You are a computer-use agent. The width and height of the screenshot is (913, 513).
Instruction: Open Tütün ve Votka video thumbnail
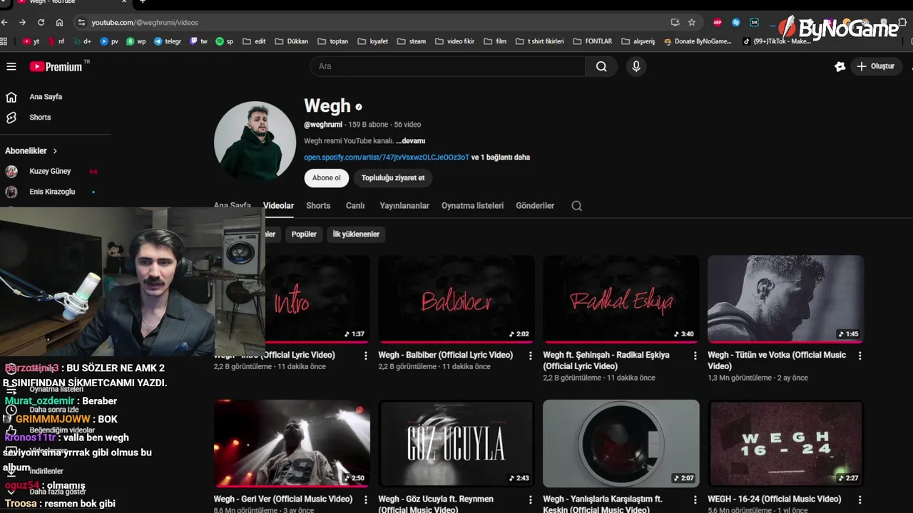[x=785, y=299]
